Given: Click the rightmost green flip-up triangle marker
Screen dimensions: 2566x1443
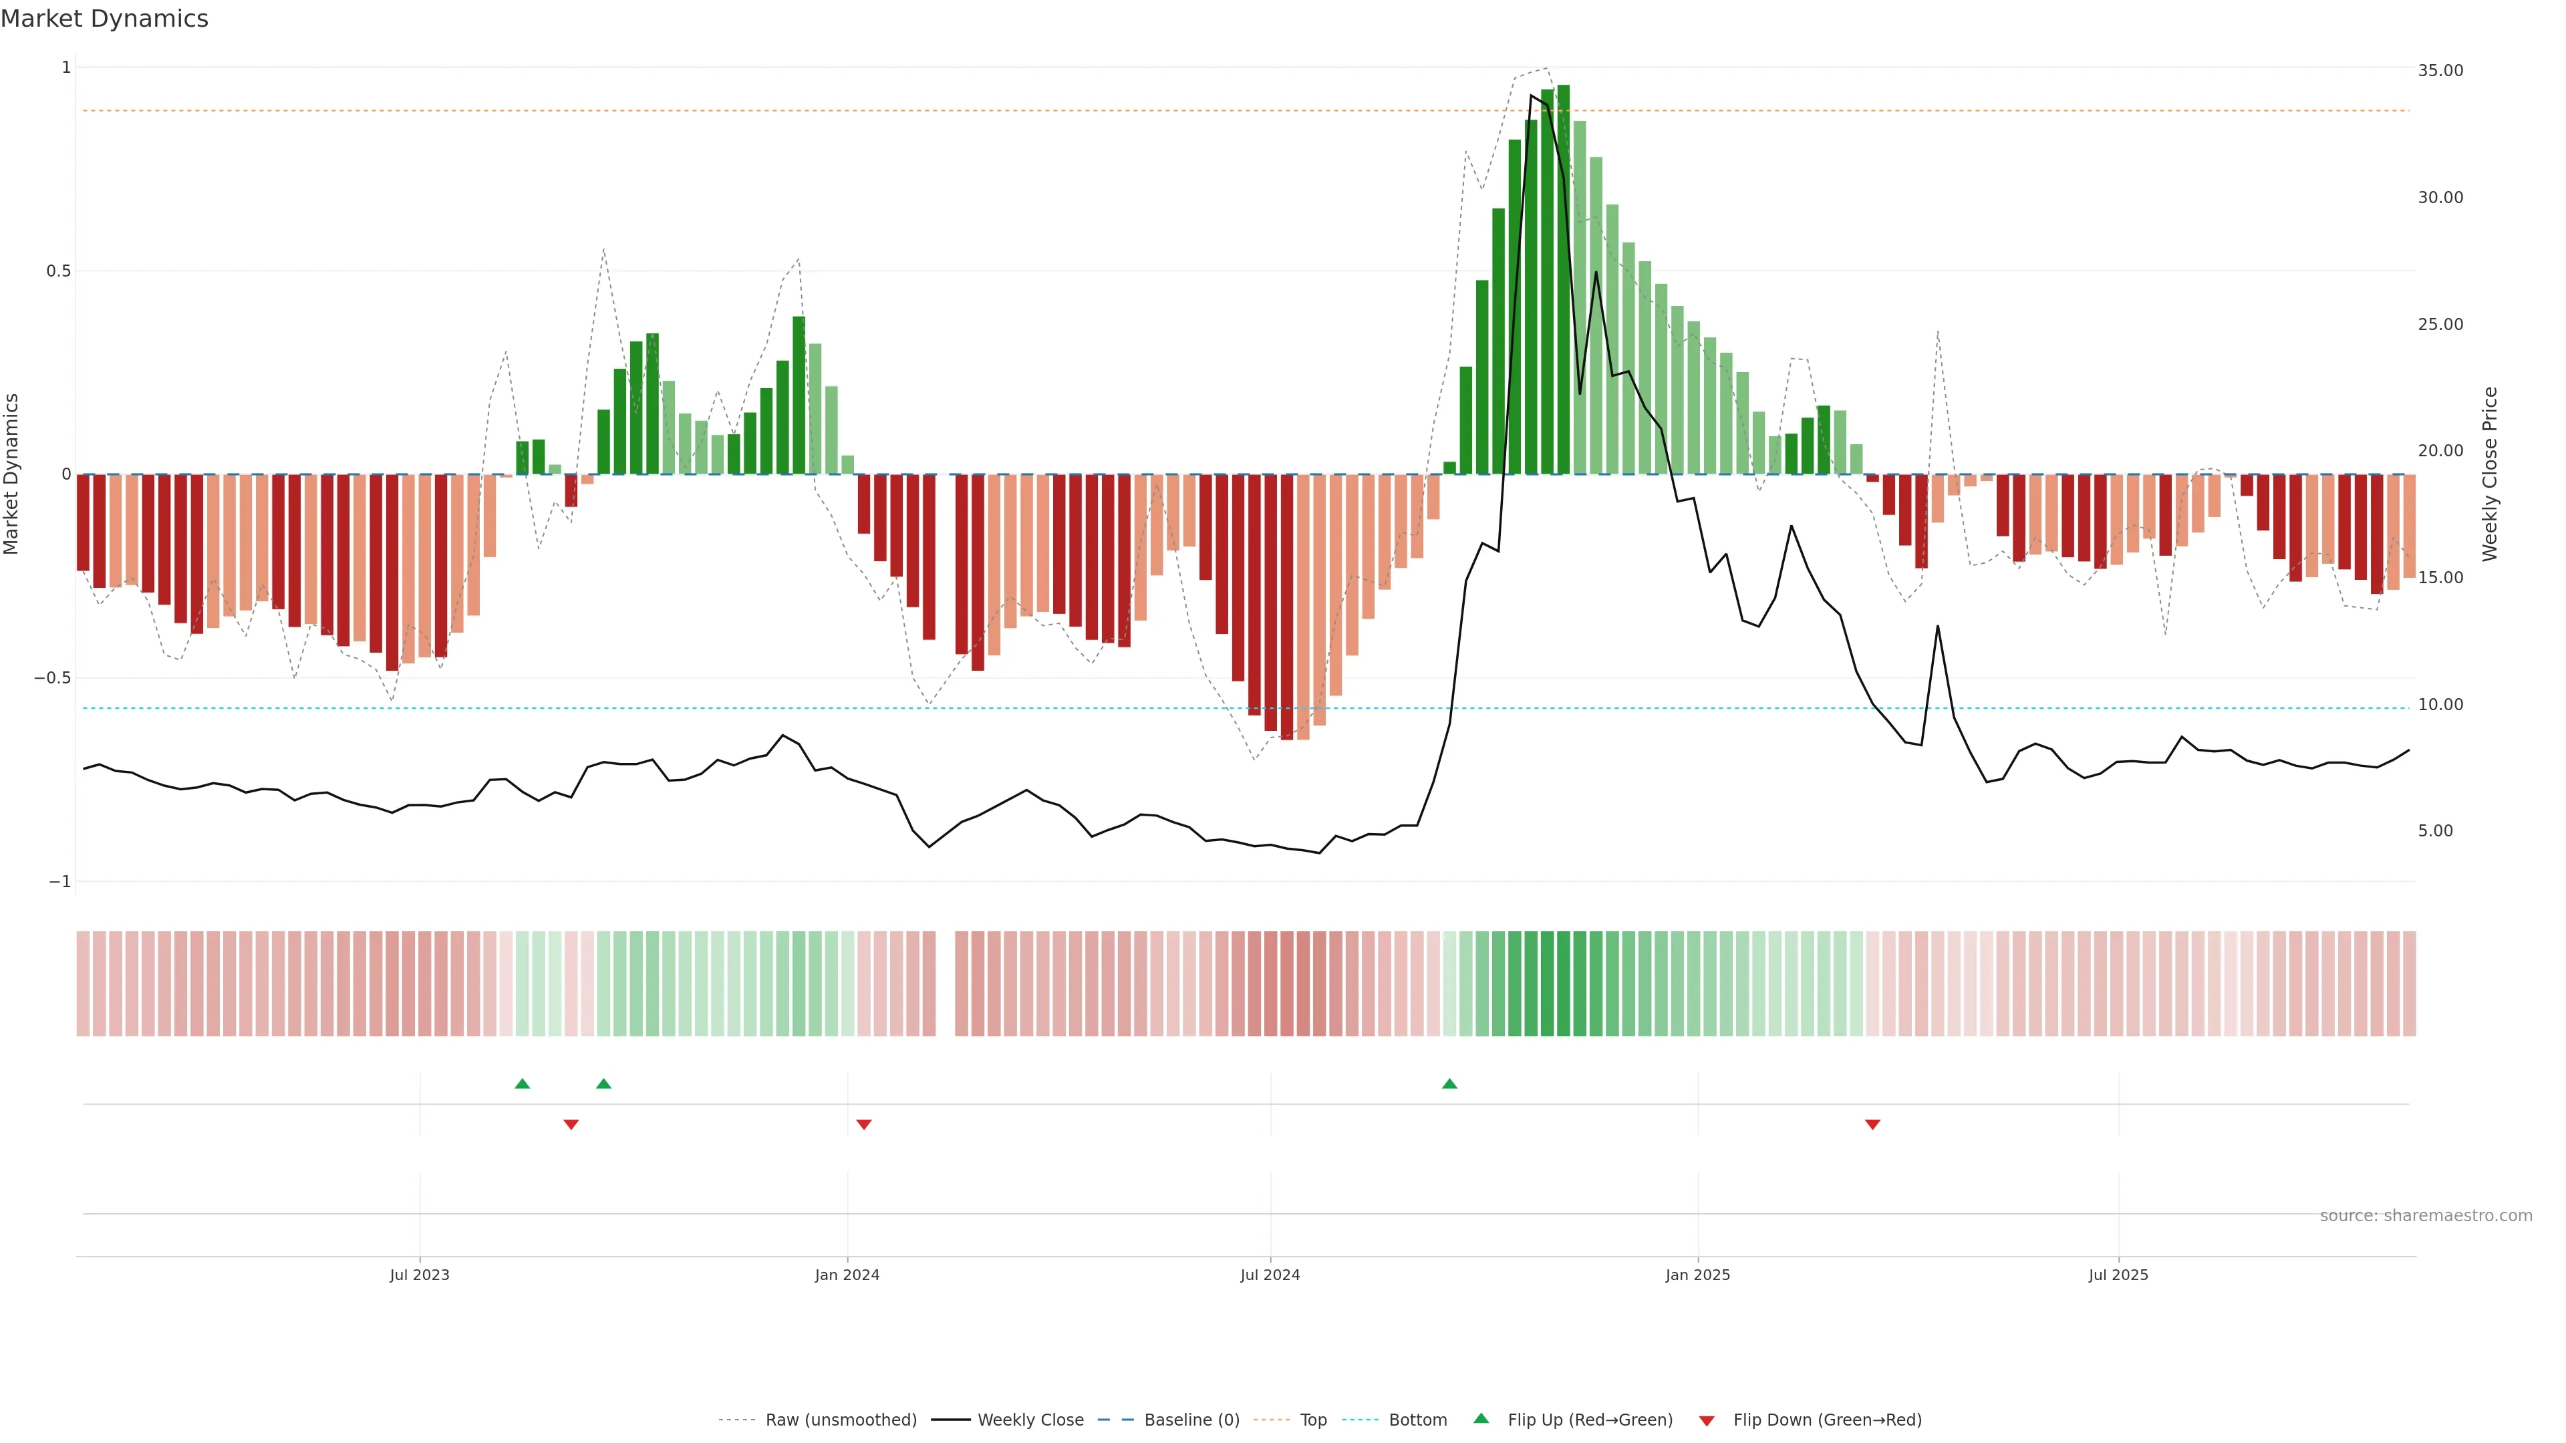Looking at the screenshot, I should pyautogui.click(x=1449, y=1084).
